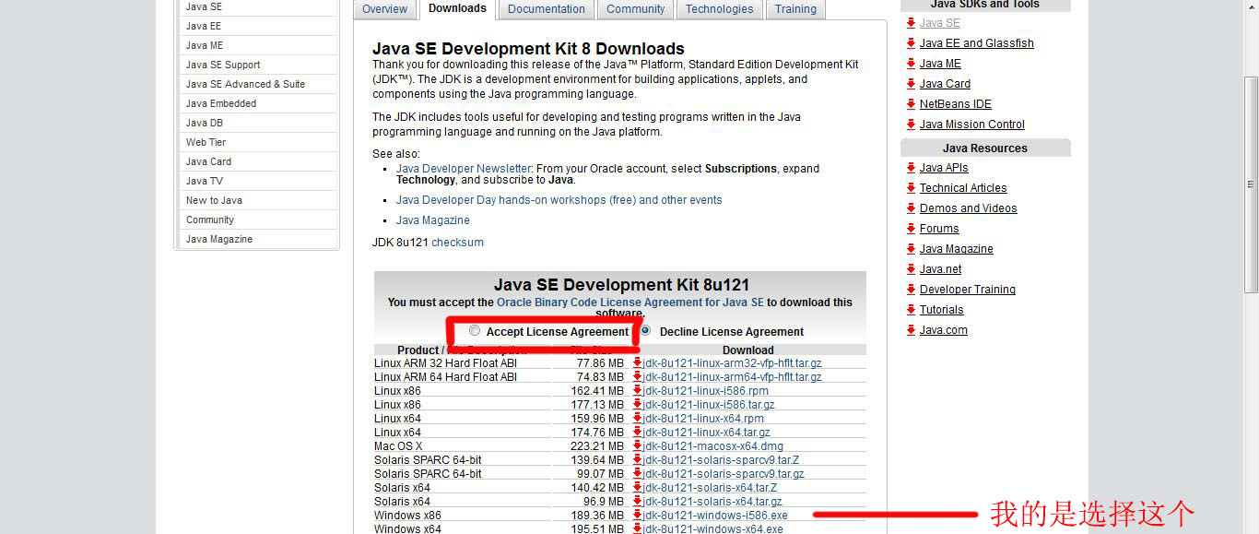Image resolution: width=1259 pixels, height=534 pixels.
Task: Open the Oracle Binary Code License Agreement link
Action: tap(629, 301)
